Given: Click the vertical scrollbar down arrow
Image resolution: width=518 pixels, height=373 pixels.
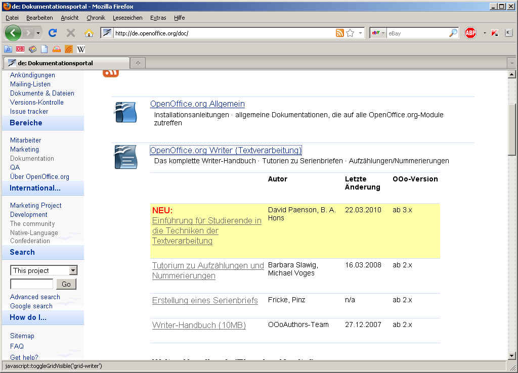Looking at the screenshot, I should (x=512, y=356).
